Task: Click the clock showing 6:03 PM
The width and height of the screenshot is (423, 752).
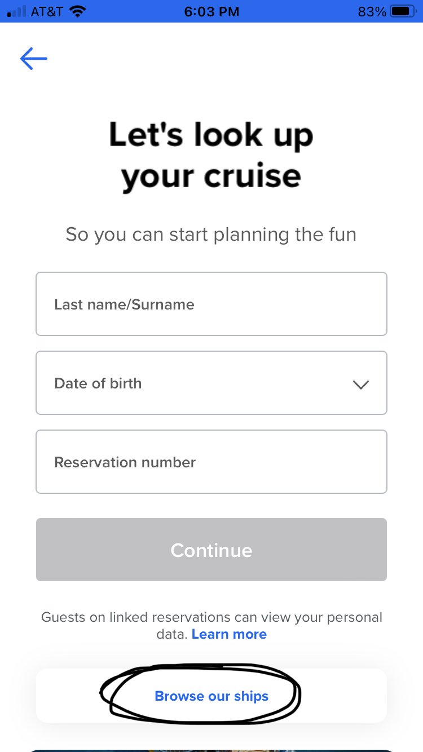Action: tap(211, 11)
